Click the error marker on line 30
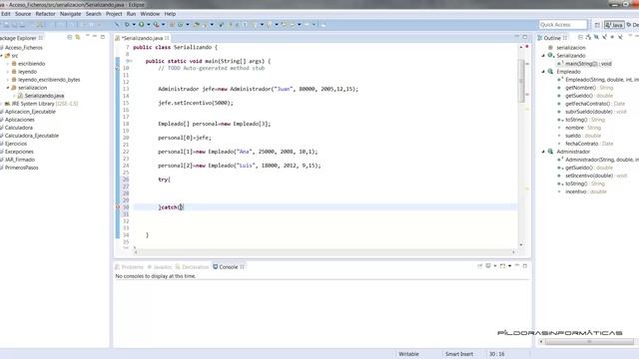The height and width of the screenshot is (359, 639). point(118,206)
